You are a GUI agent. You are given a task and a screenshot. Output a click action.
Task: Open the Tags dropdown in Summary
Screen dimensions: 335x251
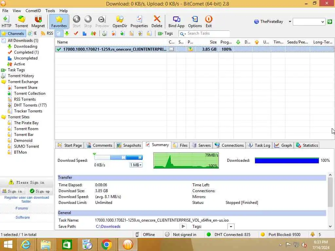231,226
